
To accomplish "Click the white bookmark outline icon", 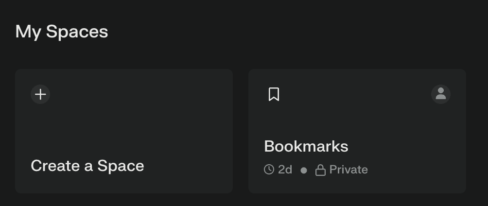I will (274, 94).
